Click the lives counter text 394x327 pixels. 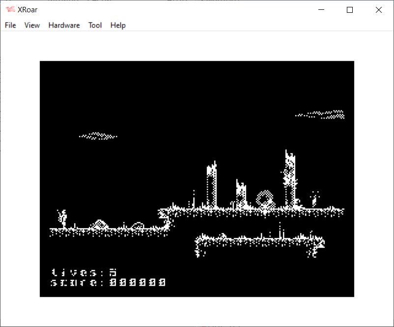[x=84, y=272]
